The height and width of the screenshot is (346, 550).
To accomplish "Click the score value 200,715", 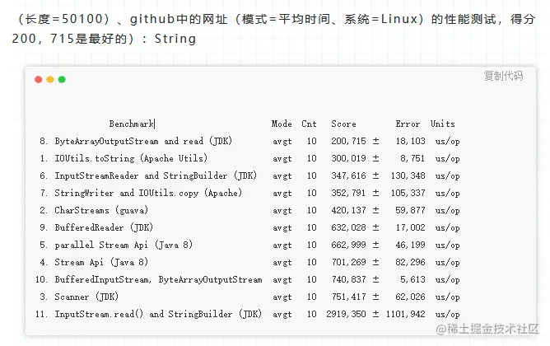I will pyautogui.click(x=348, y=141).
